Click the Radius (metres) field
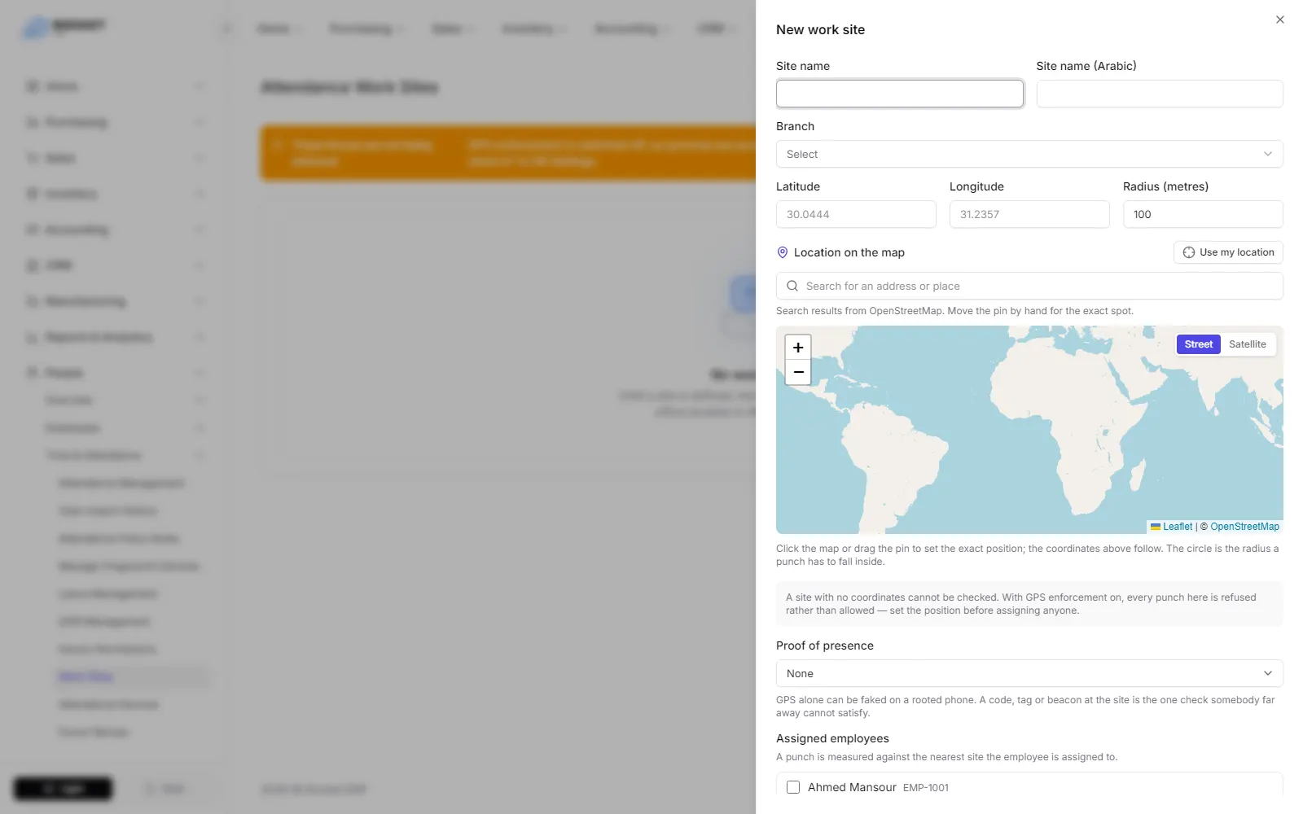The width and height of the screenshot is (1303, 814). pos(1203,214)
